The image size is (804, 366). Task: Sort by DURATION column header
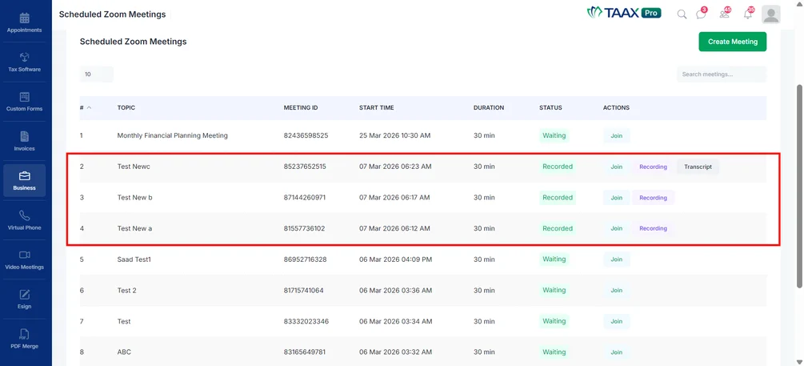(x=489, y=108)
